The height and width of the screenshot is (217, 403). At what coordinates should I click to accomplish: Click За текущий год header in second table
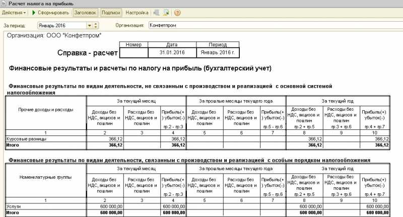point(338,169)
